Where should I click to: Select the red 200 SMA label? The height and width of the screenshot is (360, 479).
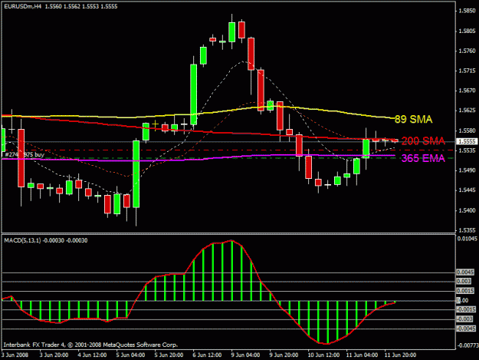pos(423,141)
